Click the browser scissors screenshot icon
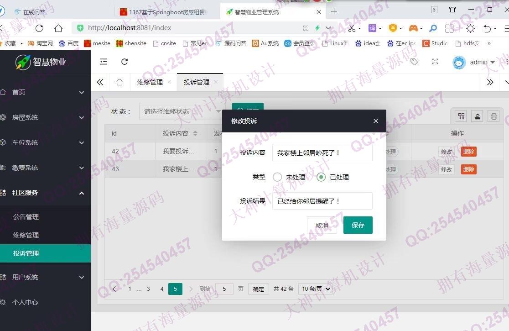Image resolution: width=509 pixels, height=331 pixels. [x=352, y=29]
